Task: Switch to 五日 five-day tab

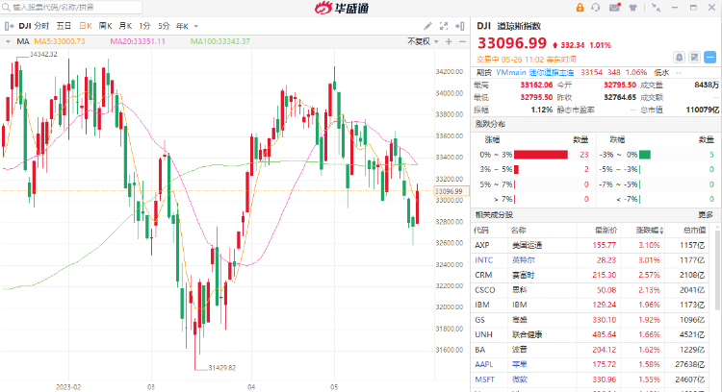Action: click(x=64, y=26)
